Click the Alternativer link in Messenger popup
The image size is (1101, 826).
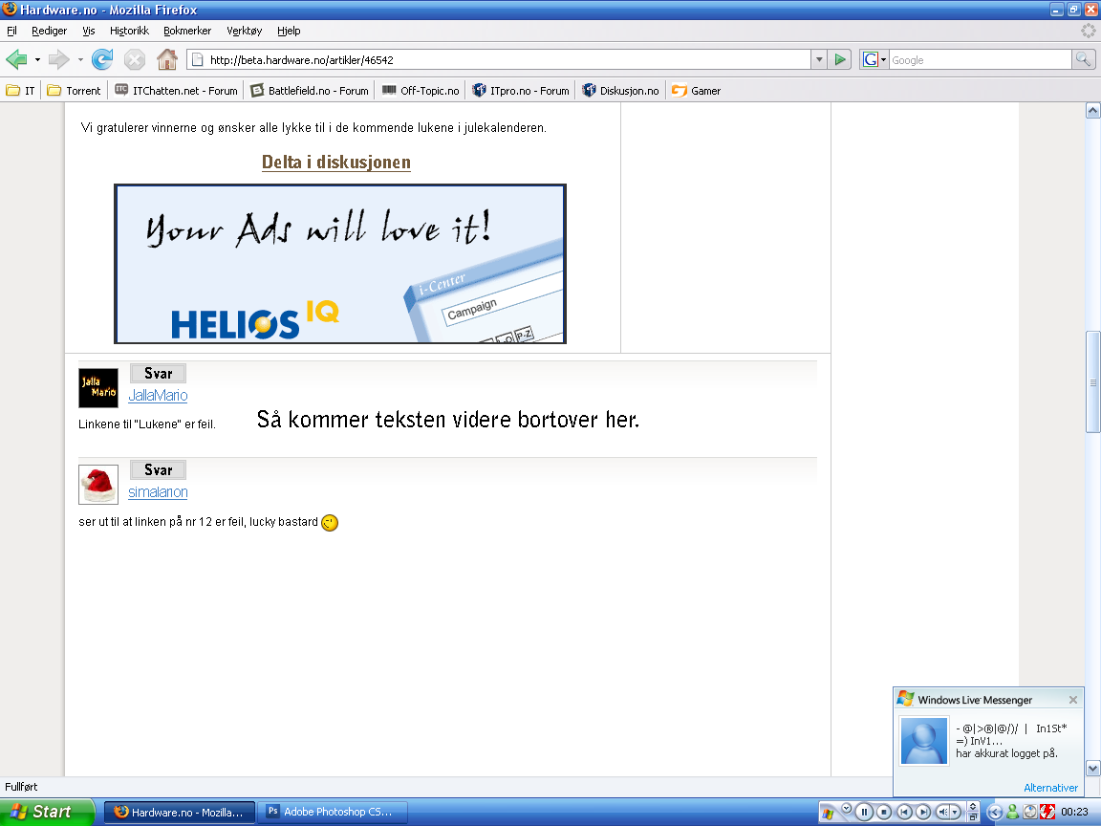[x=1050, y=788]
